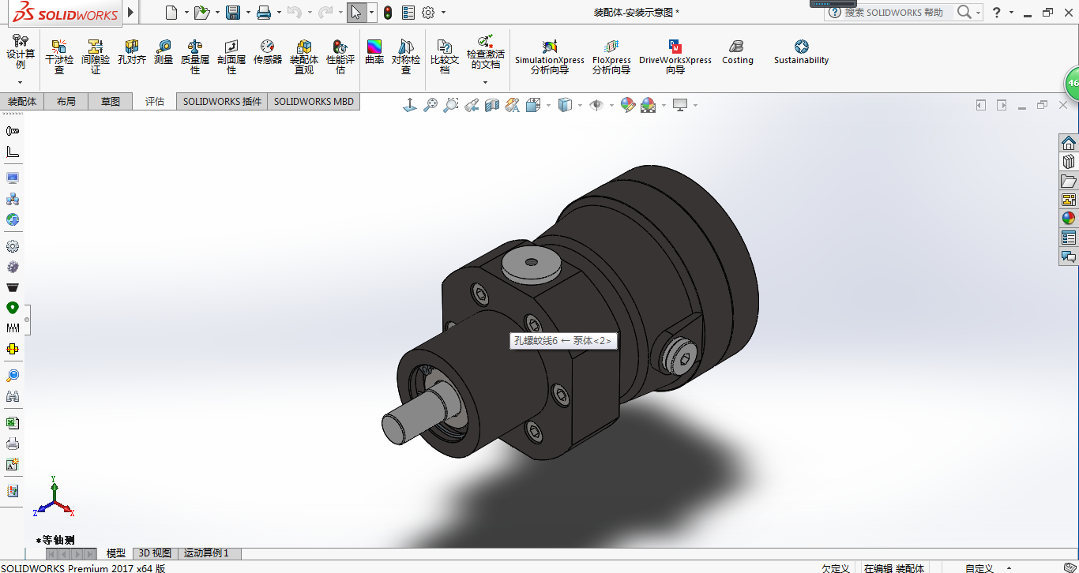1079x573 pixels.
Task: Expand the 设计算例 dropdown arrow
Action: pyautogui.click(x=21, y=82)
